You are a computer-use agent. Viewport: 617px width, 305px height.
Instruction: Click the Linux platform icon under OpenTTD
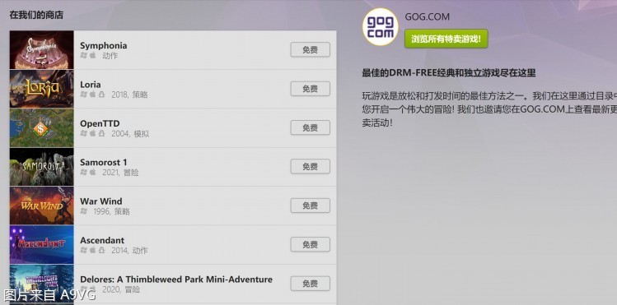pyautogui.click(x=102, y=133)
